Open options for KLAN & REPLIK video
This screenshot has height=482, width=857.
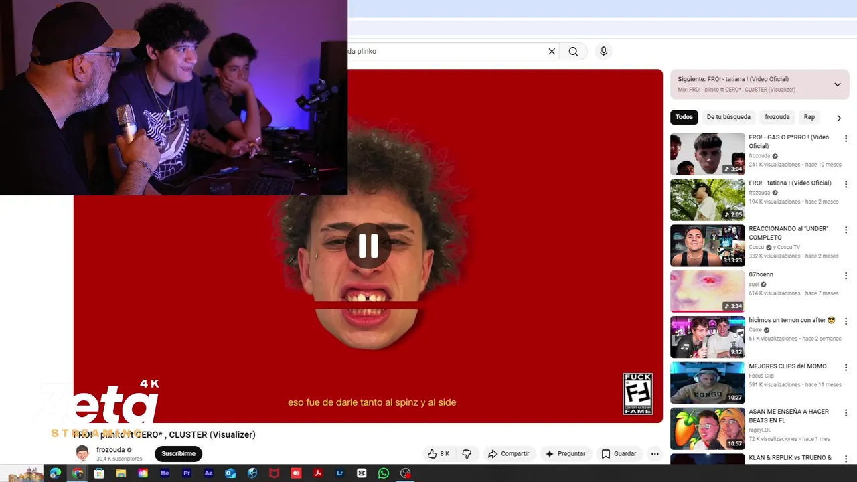[x=846, y=459]
